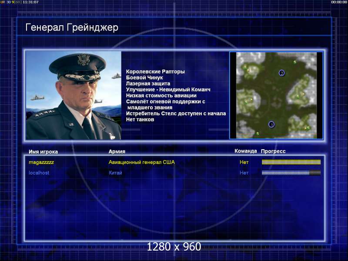
Task: Click team value 'Нет' for localhost
Action: [244, 173]
